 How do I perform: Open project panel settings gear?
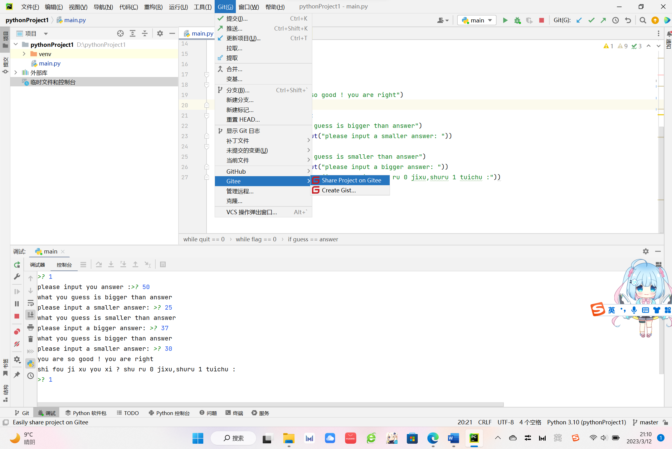160,33
